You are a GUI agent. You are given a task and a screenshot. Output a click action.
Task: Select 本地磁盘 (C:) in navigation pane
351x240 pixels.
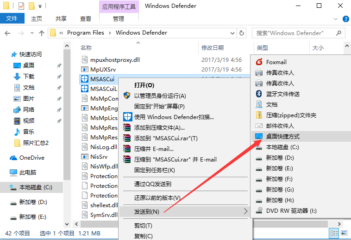36,187
